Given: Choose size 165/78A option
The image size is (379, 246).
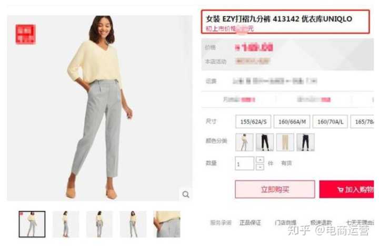Looking at the screenshot, I should (362, 121).
